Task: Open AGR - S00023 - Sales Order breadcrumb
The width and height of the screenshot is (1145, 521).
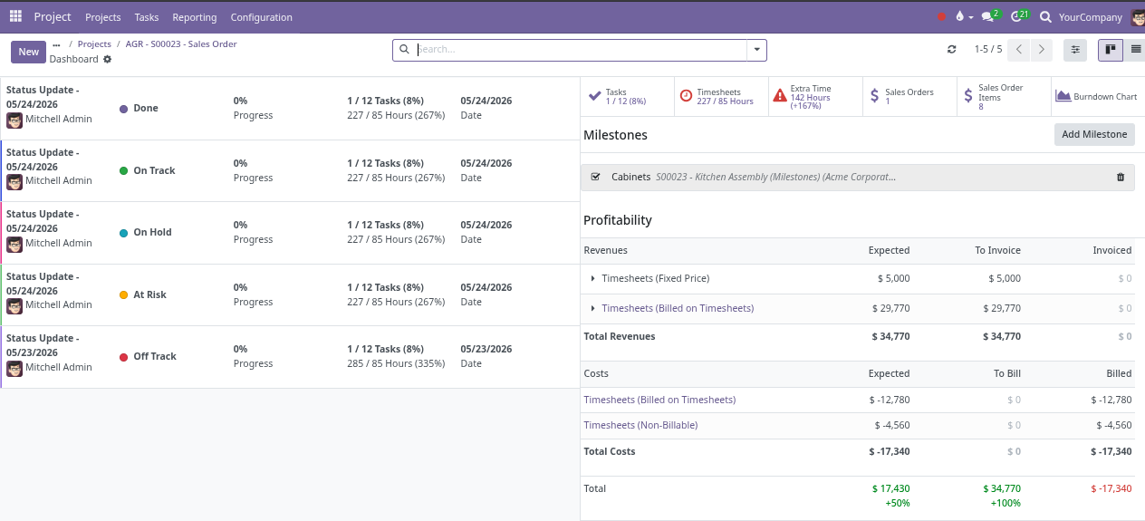Action: point(181,43)
